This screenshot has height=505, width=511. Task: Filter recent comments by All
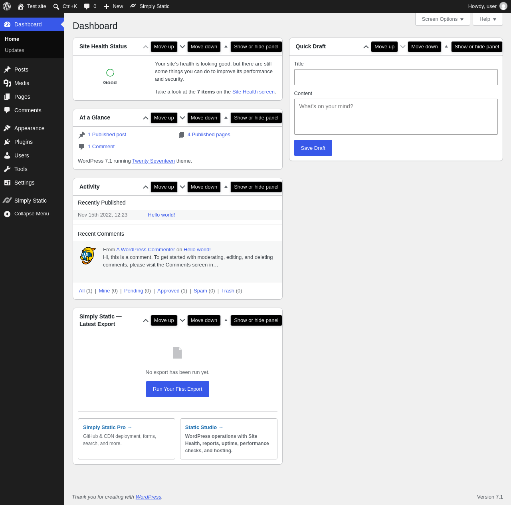pos(82,291)
